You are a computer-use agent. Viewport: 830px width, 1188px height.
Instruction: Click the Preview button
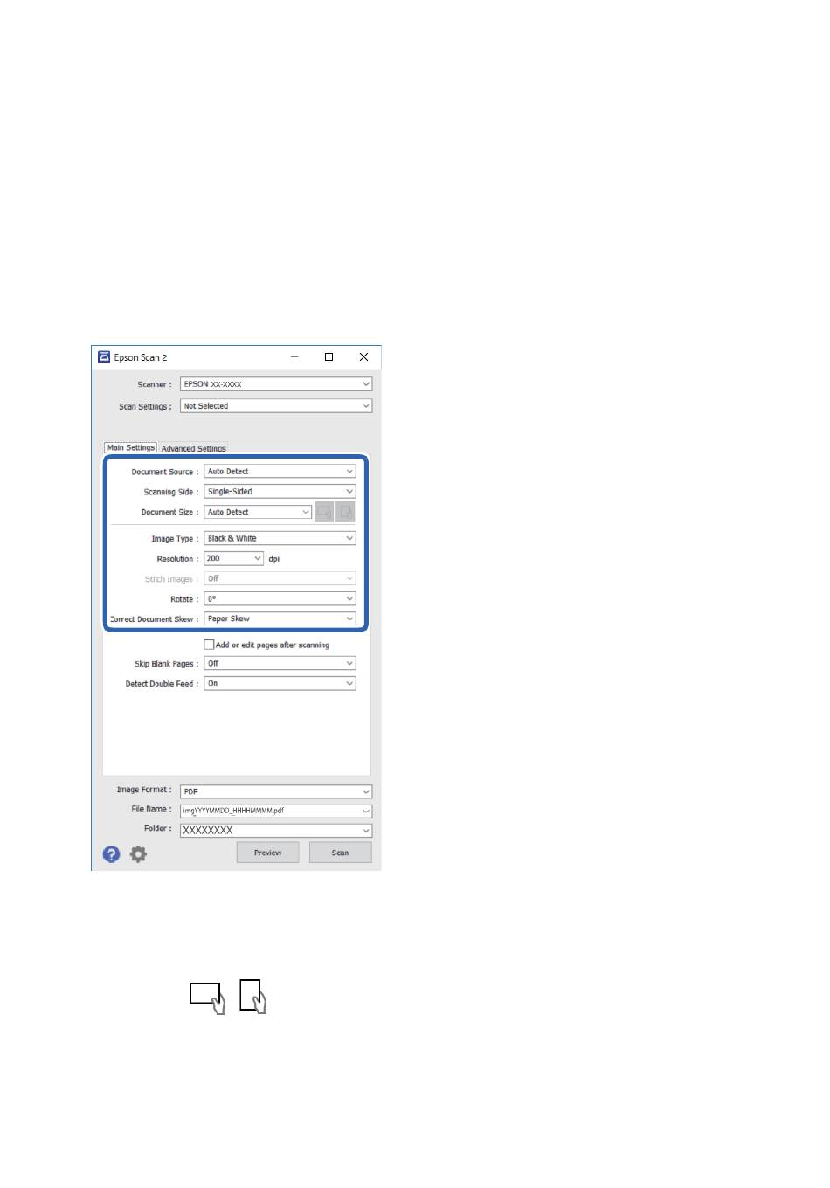point(267,853)
